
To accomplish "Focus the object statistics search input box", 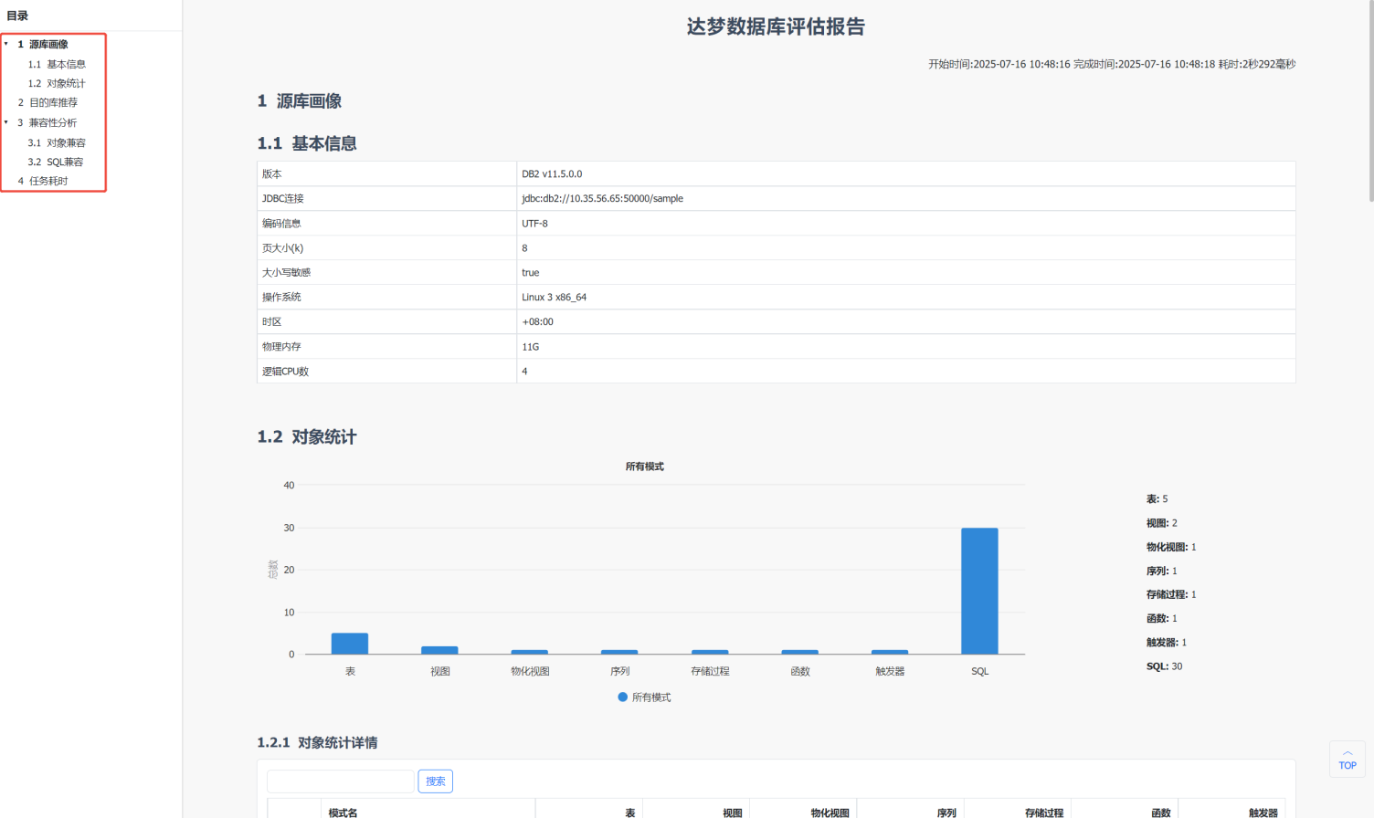I will (341, 781).
